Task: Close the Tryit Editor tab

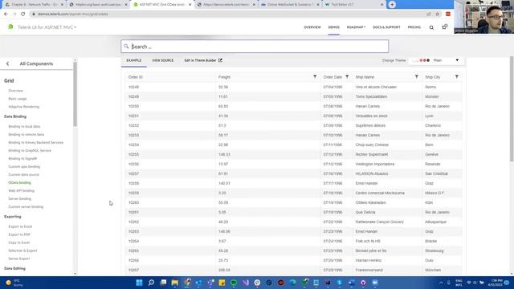Action: [x=382, y=5]
